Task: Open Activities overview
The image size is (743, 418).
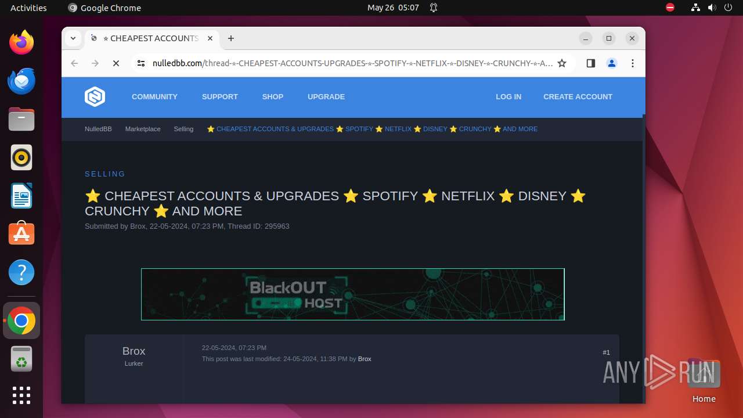Action: click(28, 8)
